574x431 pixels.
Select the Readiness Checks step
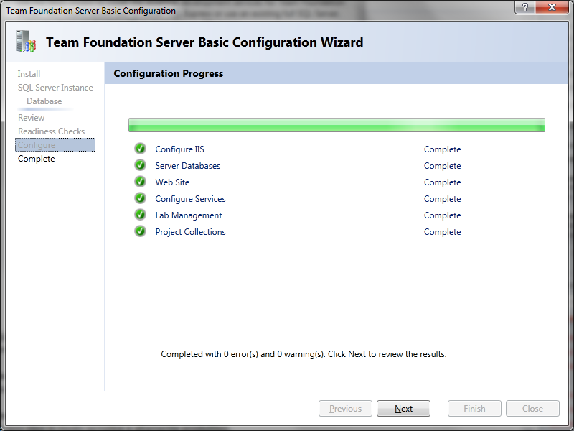click(x=51, y=131)
